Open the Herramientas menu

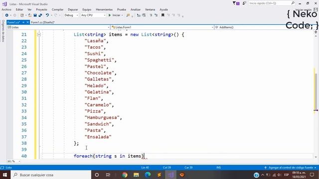104,9
